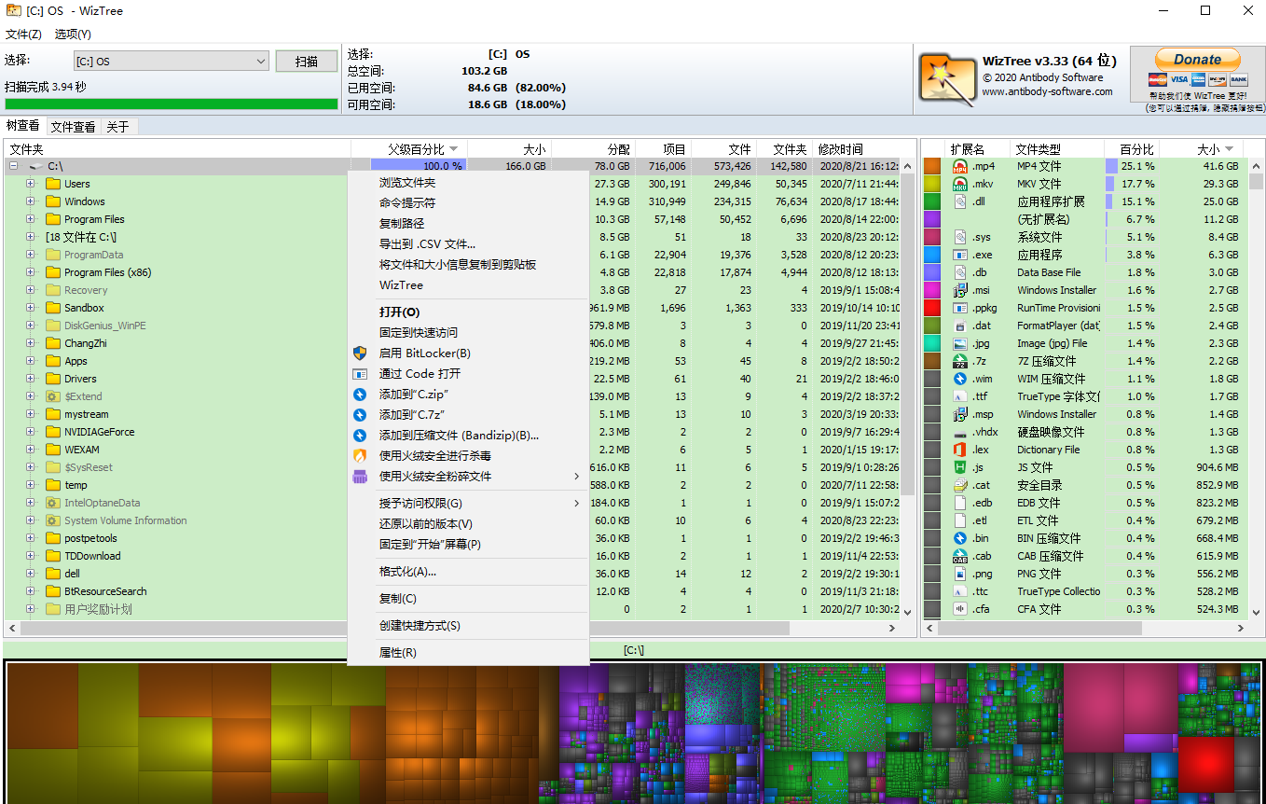Open the drive selection dropdown
Screen dimensions: 1266x804
[x=260, y=62]
